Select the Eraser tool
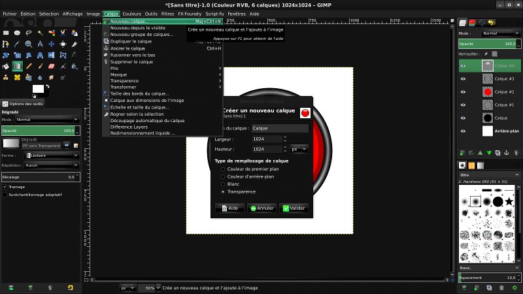The image size is (523, 294). 52,67
